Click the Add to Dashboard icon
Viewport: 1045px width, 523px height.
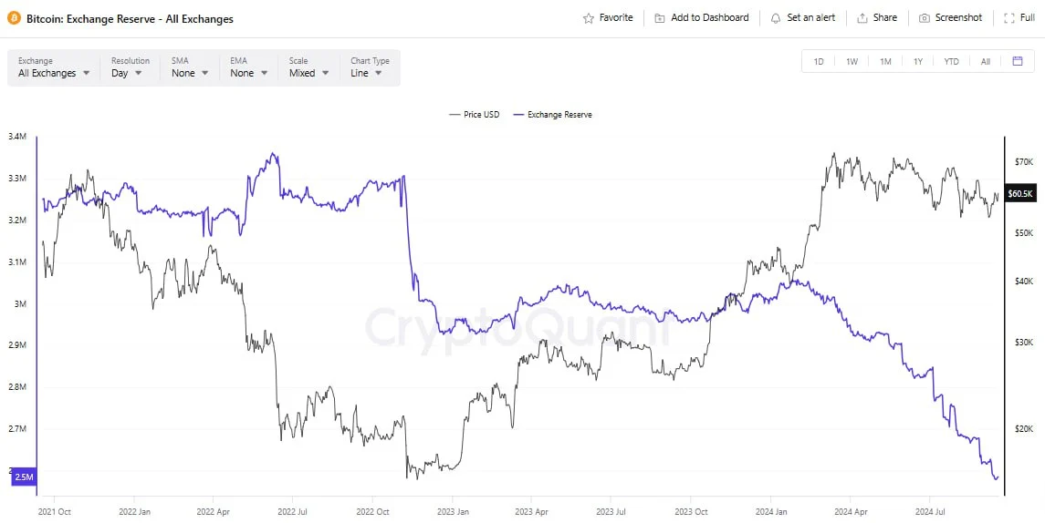660,18
